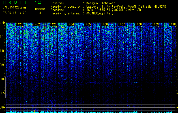Select antenna text A504HB(yagi 4el)
178x113 pixels.
100,13
